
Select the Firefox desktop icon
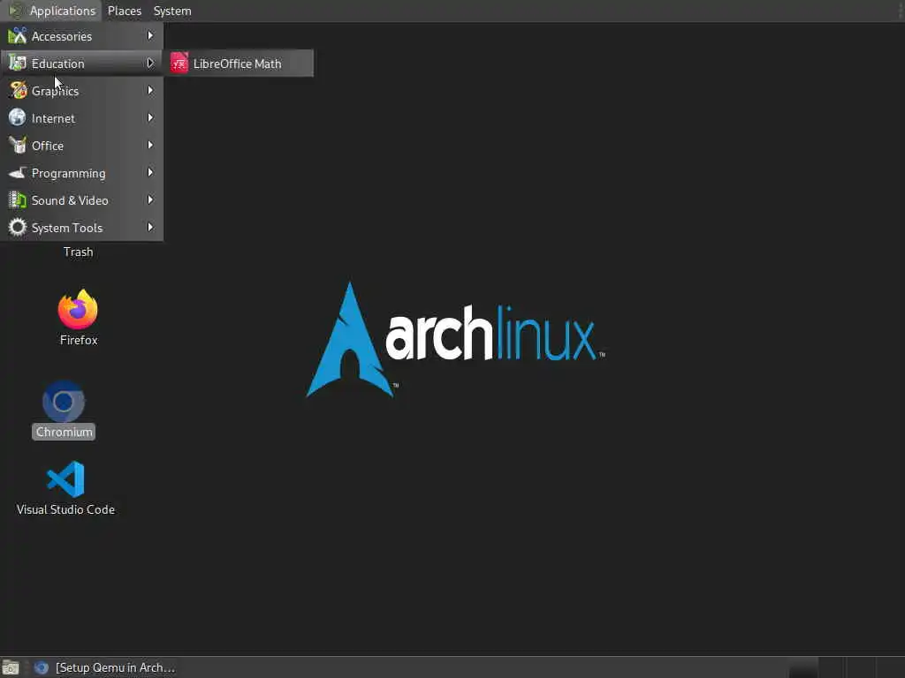pos(78,309)
